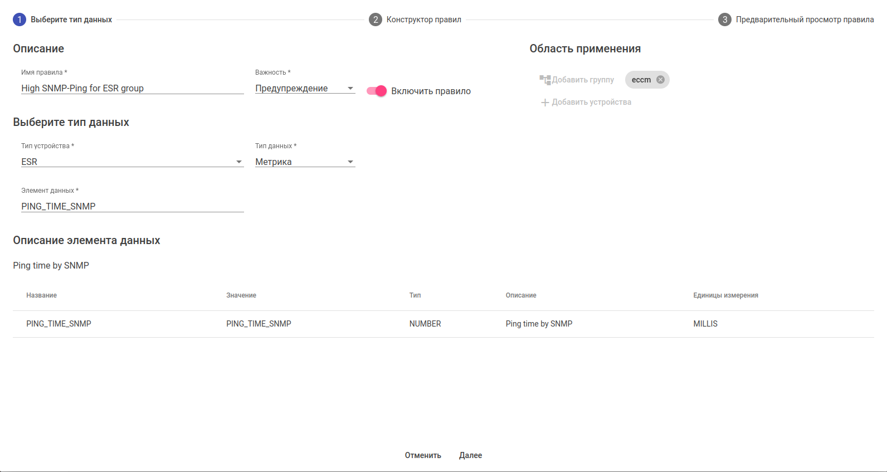Go to Конструктор правил step
887x472 pixels.
click(423, 20)
